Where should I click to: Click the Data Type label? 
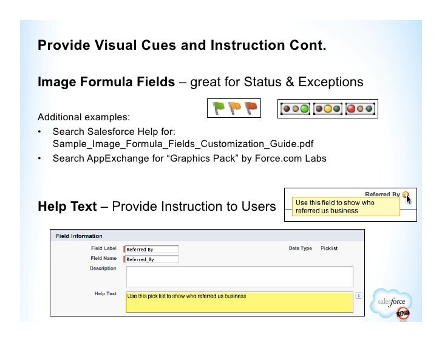point(300,248)
